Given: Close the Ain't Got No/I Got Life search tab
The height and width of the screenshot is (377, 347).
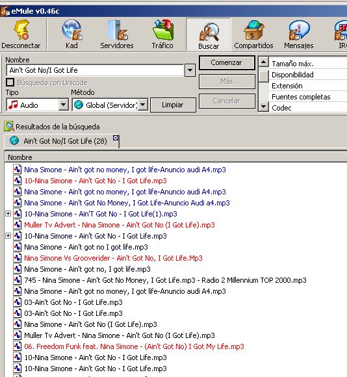Looking at the screenshot, I should [x=116, y=138].
